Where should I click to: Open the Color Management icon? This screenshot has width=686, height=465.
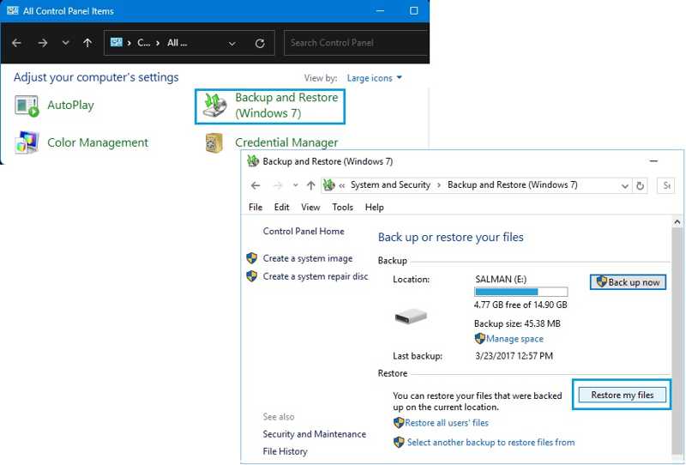[27, 142]
